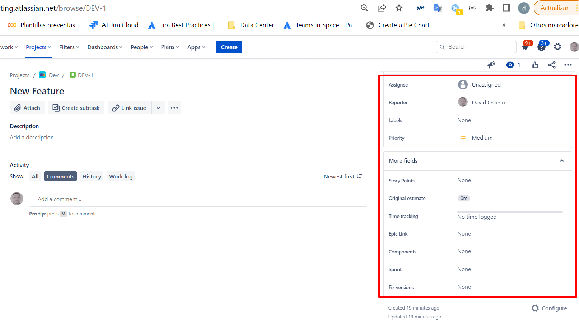Click the Search input field

tap(476, 47)
